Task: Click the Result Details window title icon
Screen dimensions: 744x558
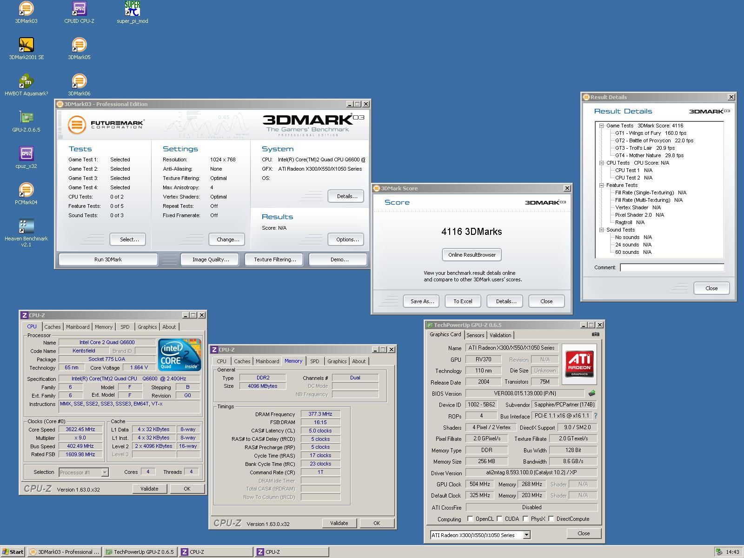Action: pos(587,97)
